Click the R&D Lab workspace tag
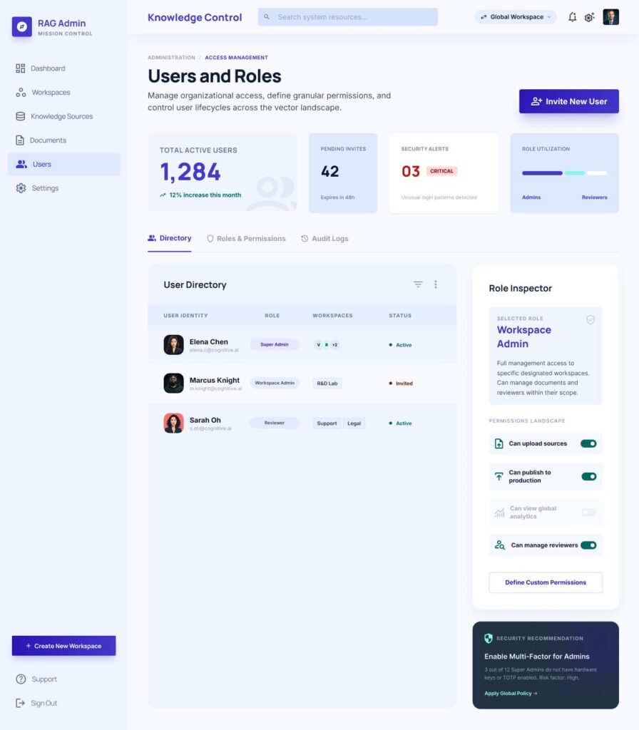The image size is (639, 730). coord(327,384)
